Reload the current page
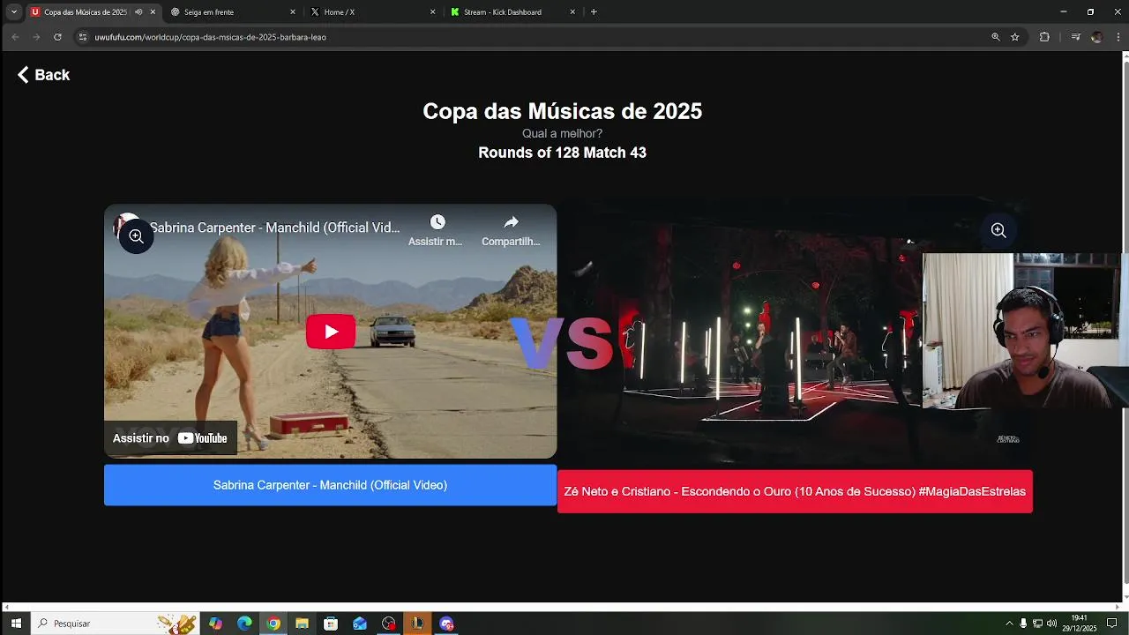Screen dimensions: 1129x635 point(57,37)
